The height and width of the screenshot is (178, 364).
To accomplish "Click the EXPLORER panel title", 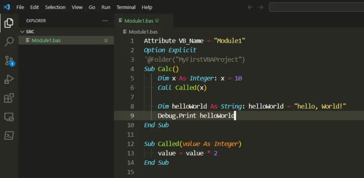I will tap(36, 20).
